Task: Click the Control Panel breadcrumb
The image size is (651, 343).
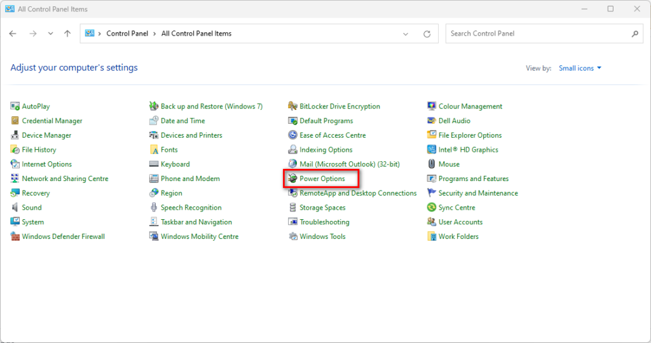Action: (x=127, y=34)
